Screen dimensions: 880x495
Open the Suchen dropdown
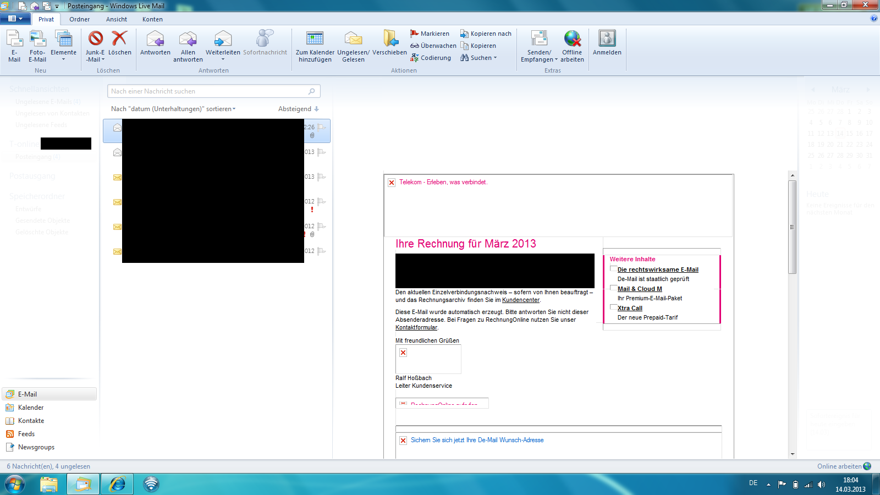coord(479,58)
